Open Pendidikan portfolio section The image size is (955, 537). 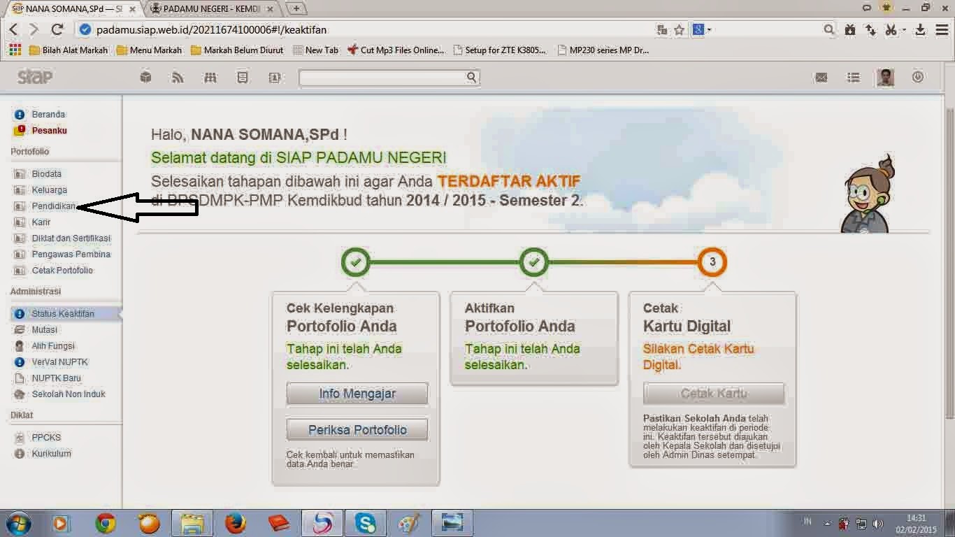coord(53,206)
